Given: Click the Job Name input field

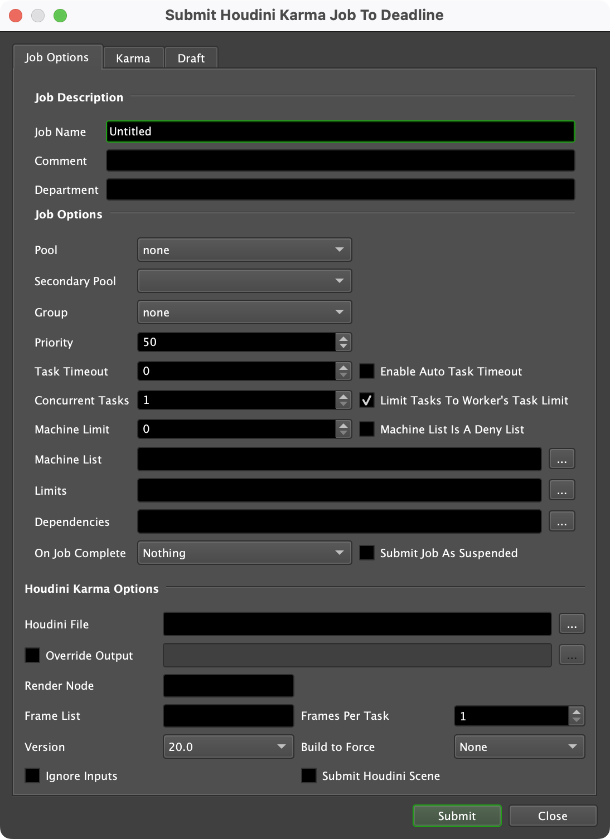Looking at the screenshot, I should click(x=340, y=131).
